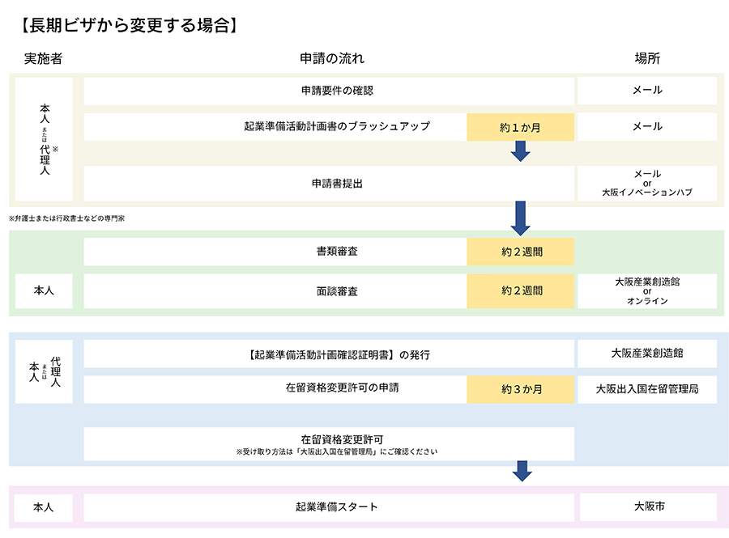Screen dimensions: 729x538
Task: Select the yellow 約1か月 duration box
Action: coord(520,127)
